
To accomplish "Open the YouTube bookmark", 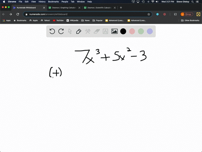I will (58, 20).
